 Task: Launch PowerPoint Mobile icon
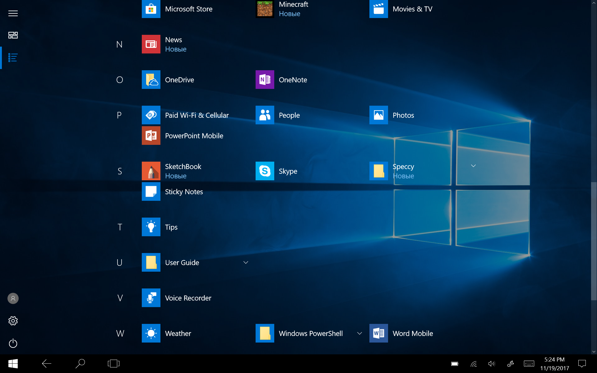(151, 136)
